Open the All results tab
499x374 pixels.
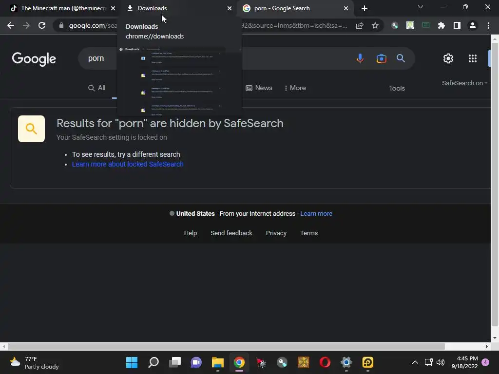pyautogui.click(x=97, y=88)
